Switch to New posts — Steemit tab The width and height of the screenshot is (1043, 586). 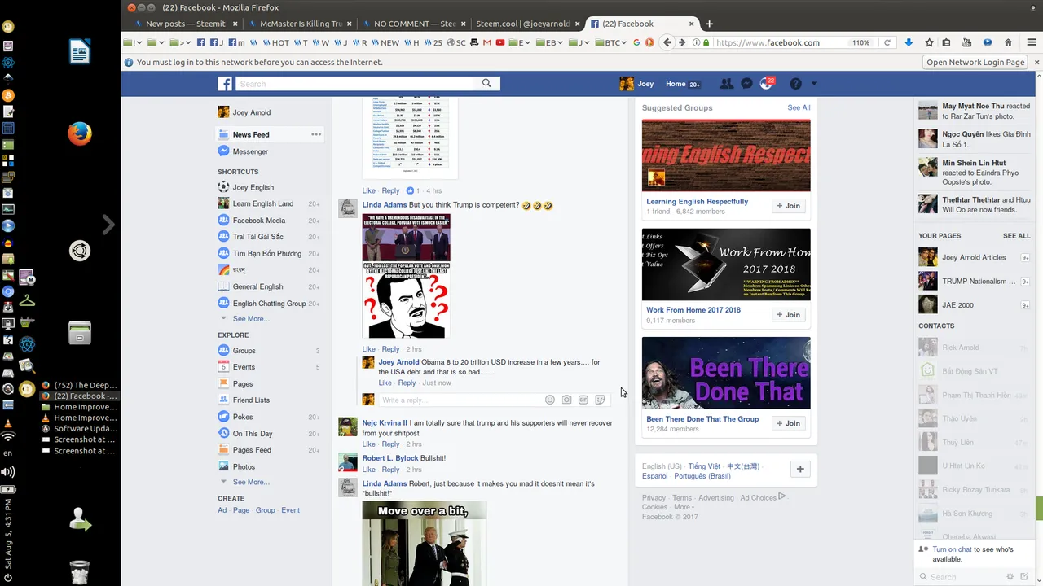[185, 24]
